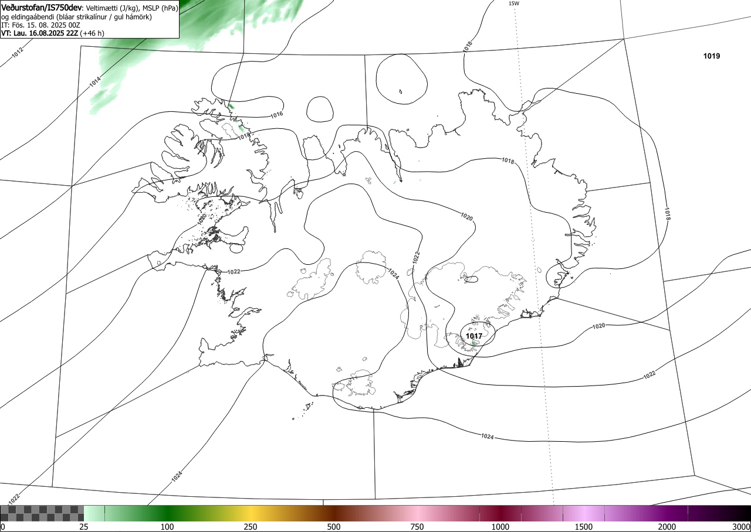Click the 500 tick on the color scale
The image size is (751, 532).
click(334, 527)
